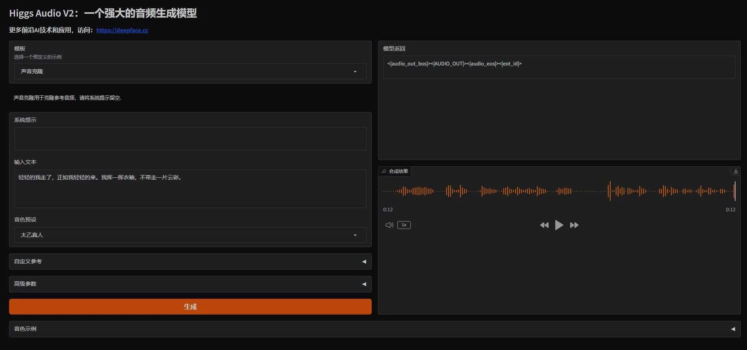747x350 pixels.
Task: Open the 音色预设 dropdown showing 太乙真人
Action: pyautogui.click(x=190, y=235)
